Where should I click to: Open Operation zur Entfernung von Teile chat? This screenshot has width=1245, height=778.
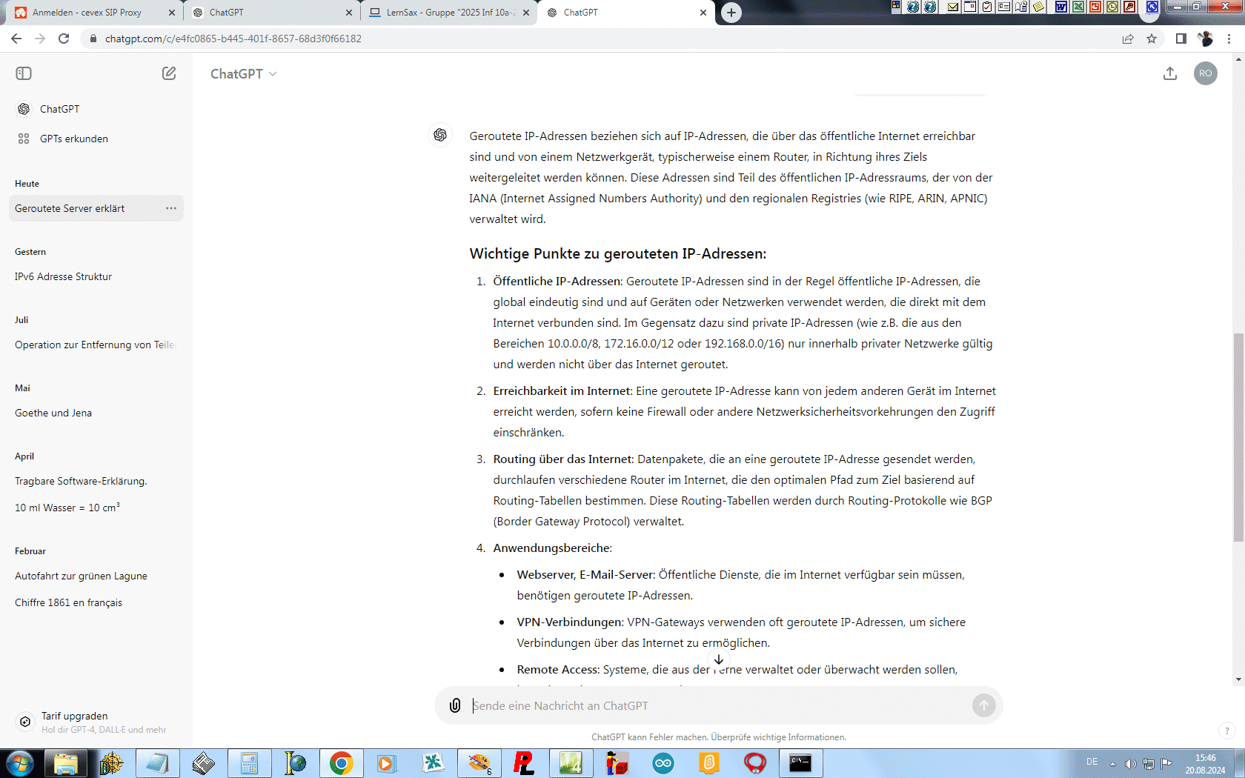click(96, 345)
